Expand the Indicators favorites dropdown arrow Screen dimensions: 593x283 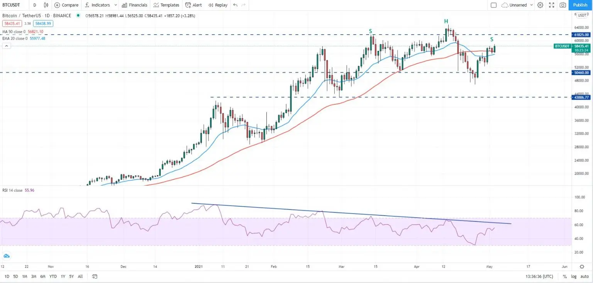point(115,5)
